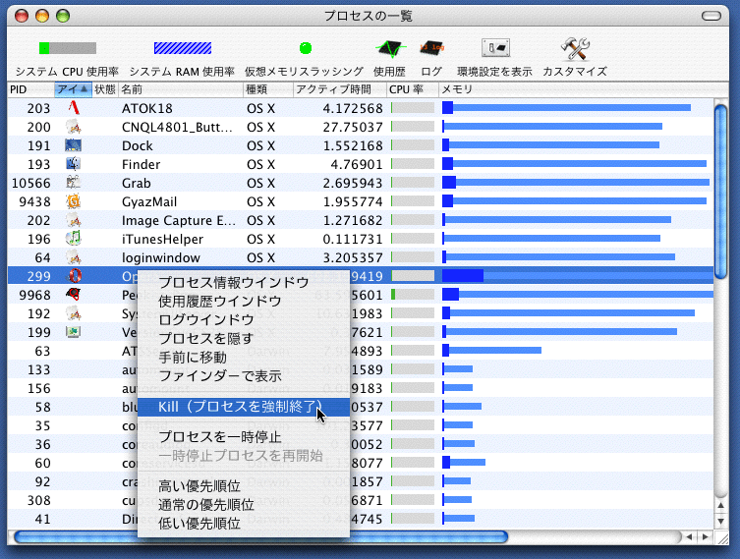Show preferences via 環境設定を表示 icon
The image size is (740, 559).
pyautogui.click(x=495, y=47)
